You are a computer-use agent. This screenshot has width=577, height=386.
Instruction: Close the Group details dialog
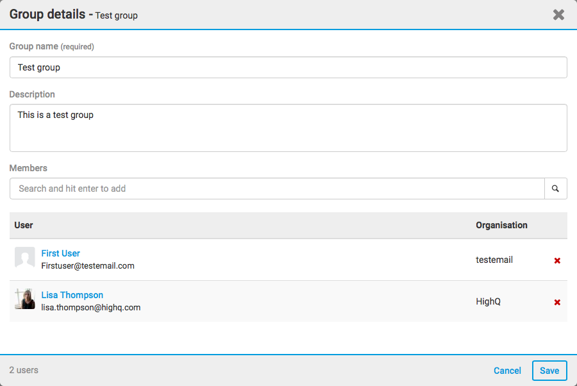(558, 15)
